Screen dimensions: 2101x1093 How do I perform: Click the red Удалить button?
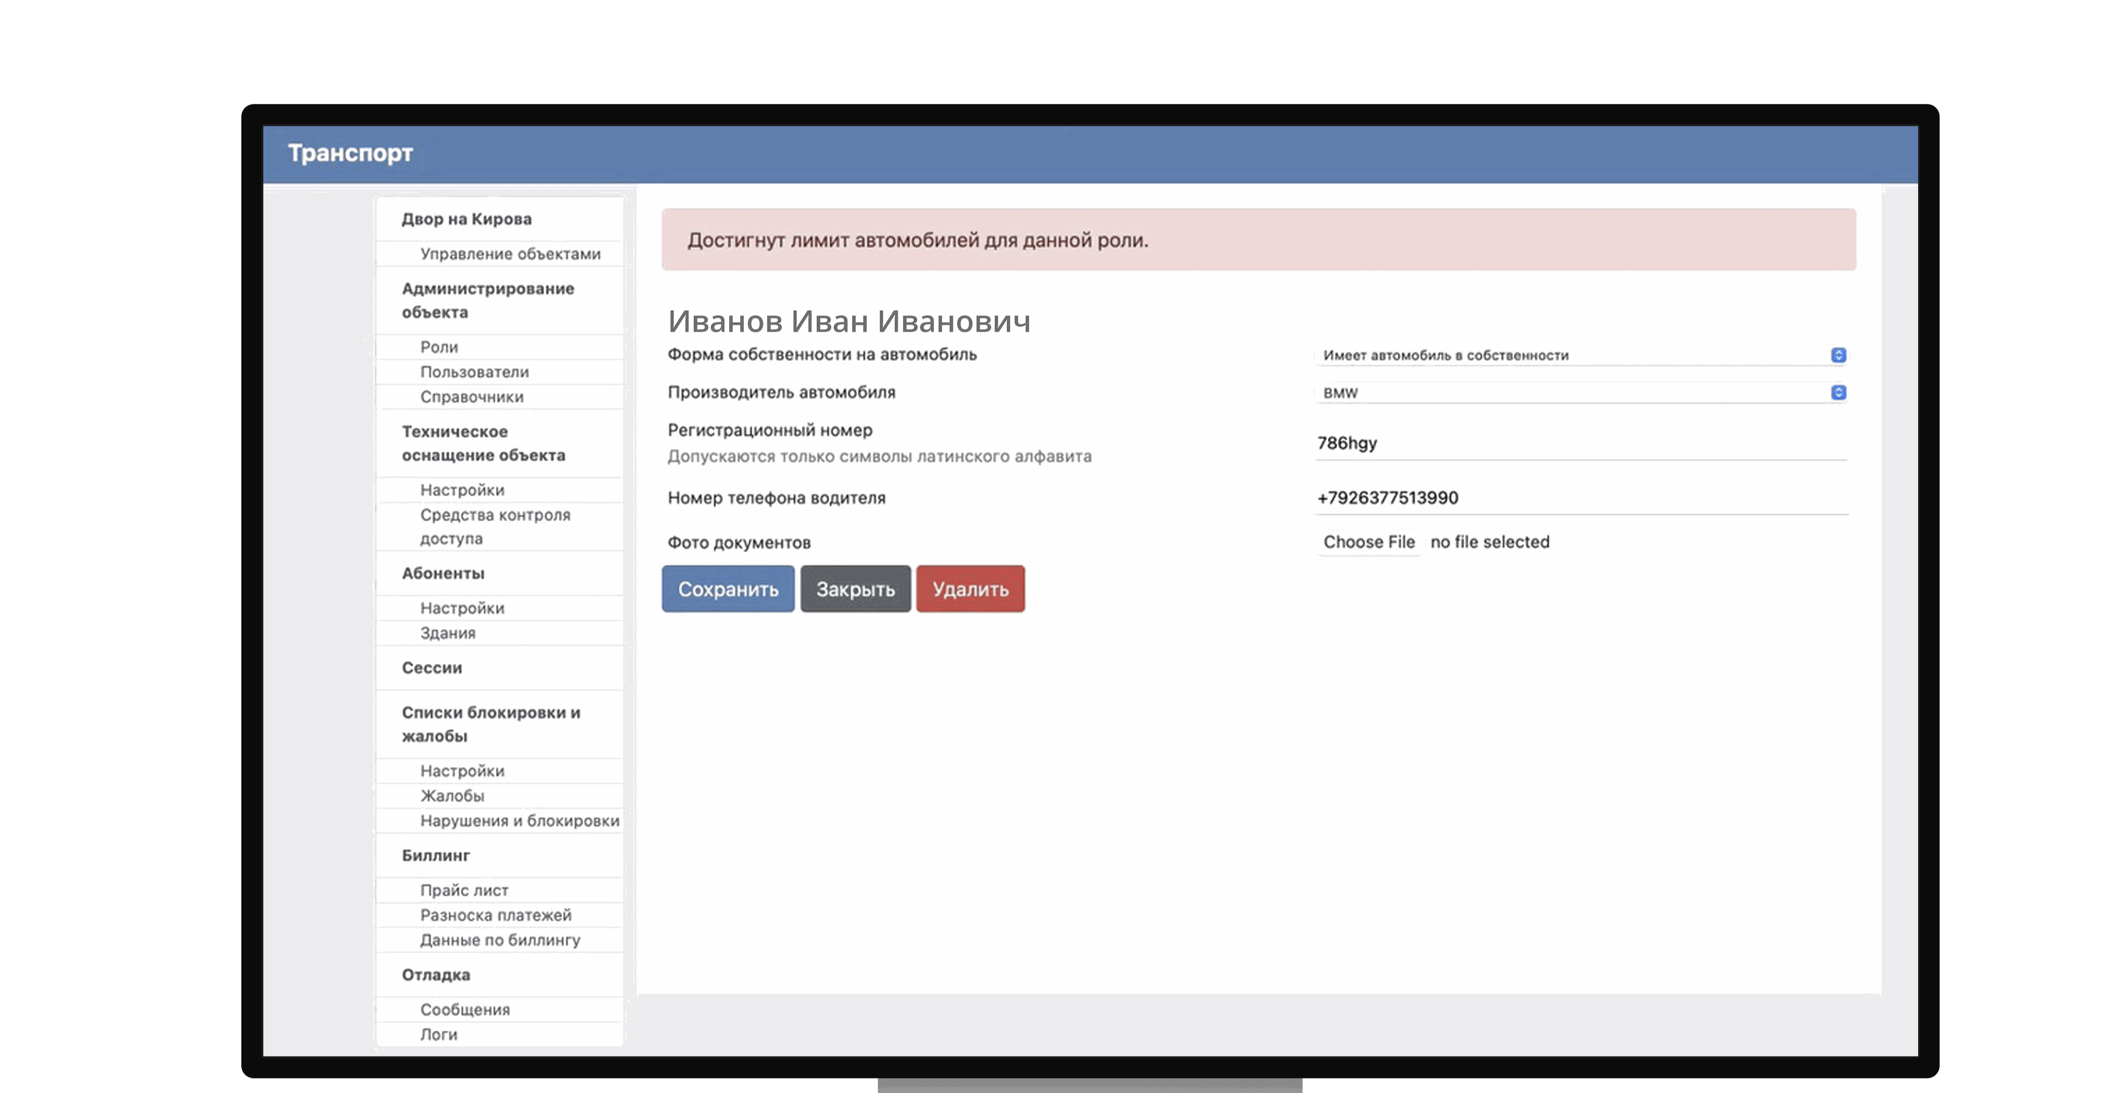(970, 589)
